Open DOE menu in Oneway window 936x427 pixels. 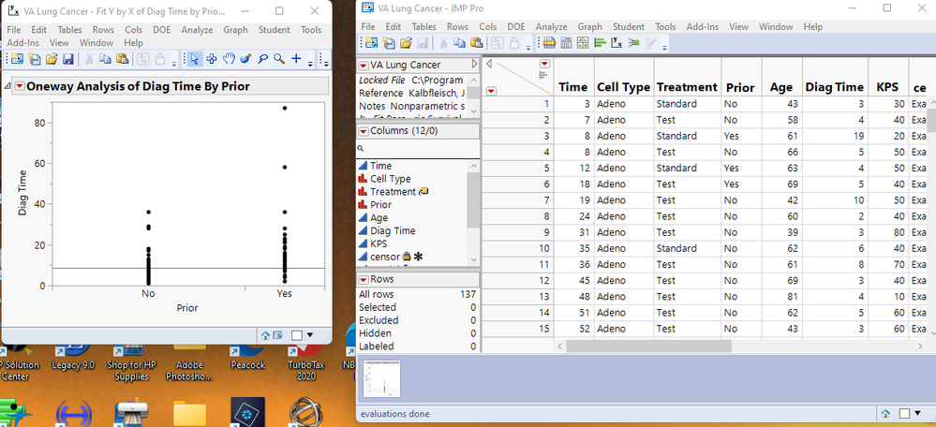click(162, 30)
